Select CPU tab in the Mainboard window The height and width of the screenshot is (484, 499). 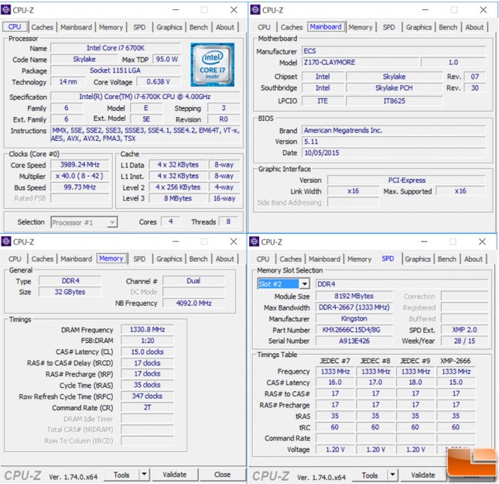click(x=264, y=27)
